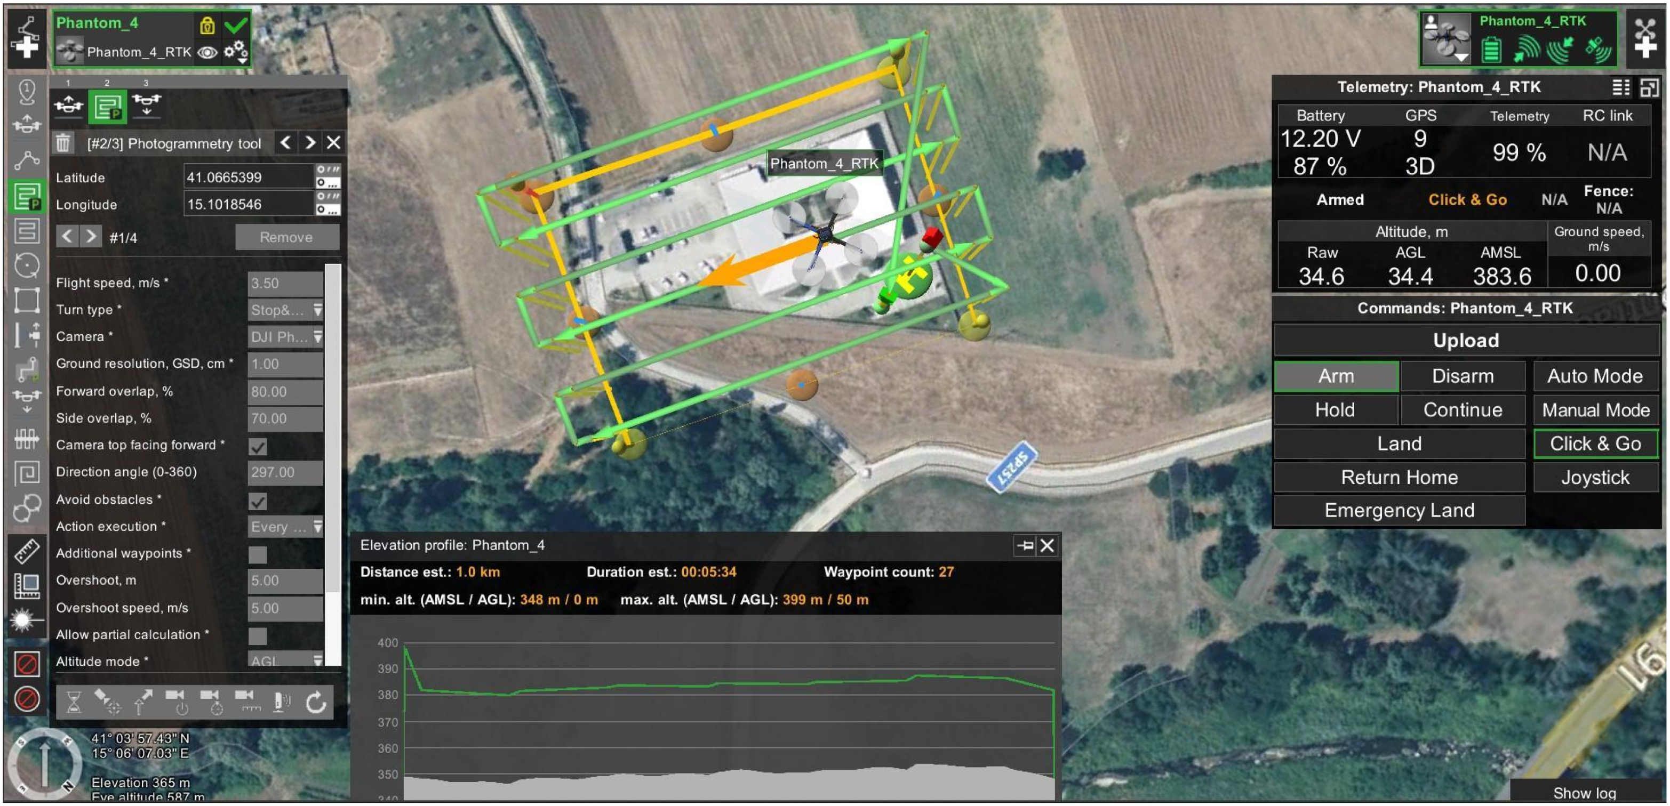The image size is (1670, 806).
Task: Uncheck Camera top facing forward checkbox
Action: tap(258, 446)
